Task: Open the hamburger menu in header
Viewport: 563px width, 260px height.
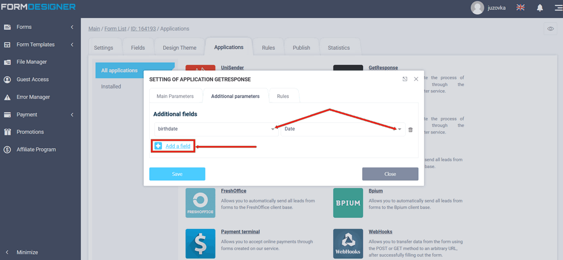Action: tap(558, 8)
